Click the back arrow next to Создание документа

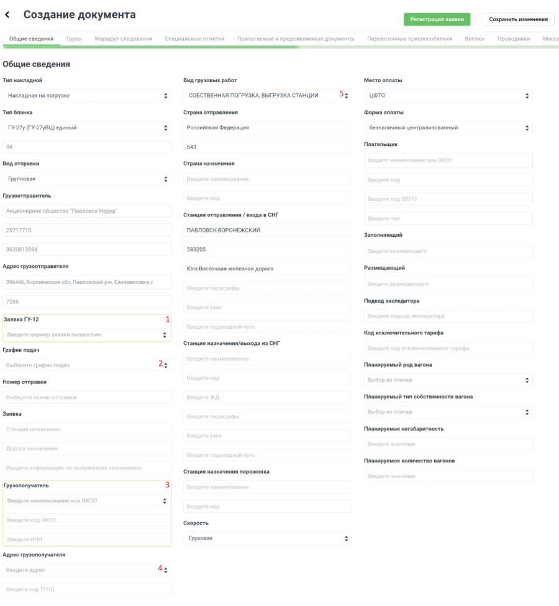(x=7, y=15)
